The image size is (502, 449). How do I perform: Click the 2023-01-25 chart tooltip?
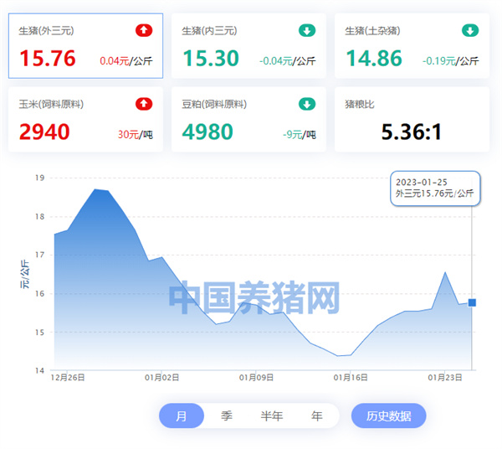coord(435,188)
